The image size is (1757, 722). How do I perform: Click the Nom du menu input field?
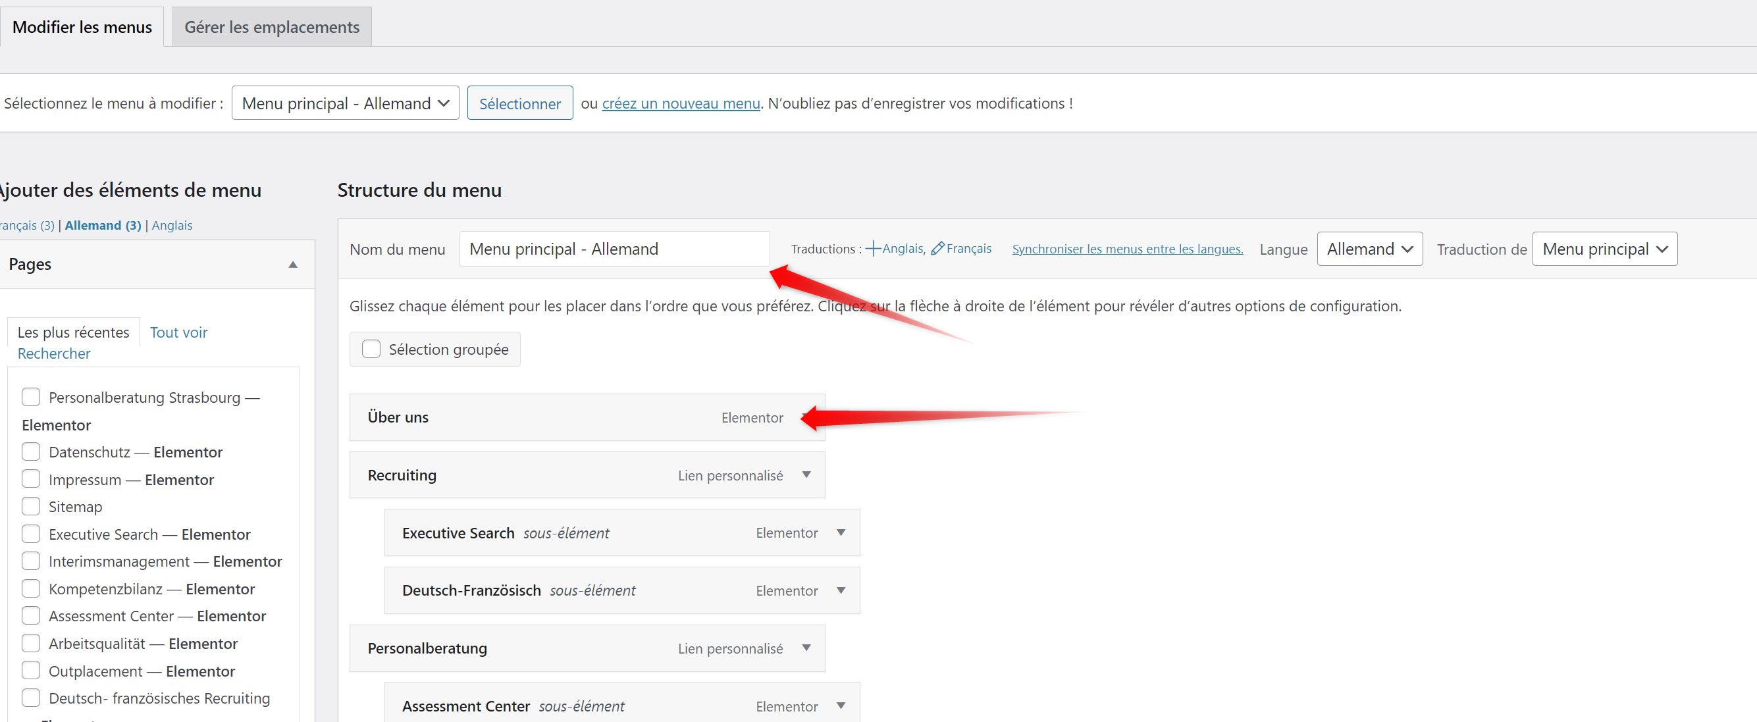615,249
